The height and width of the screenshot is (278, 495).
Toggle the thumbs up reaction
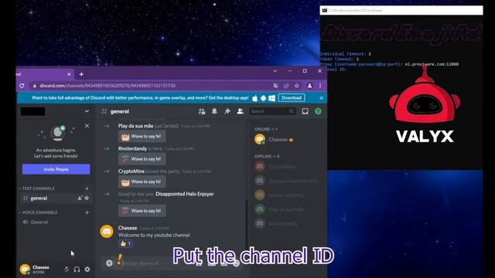coord(125,243)
